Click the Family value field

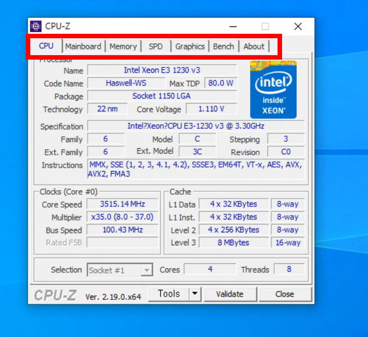(x=106, y=139)
